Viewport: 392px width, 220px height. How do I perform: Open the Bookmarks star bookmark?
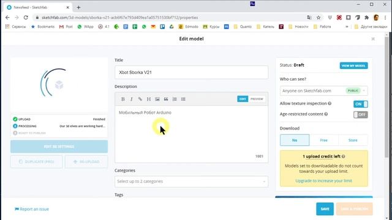pyautogui.click(x=42, y=26)
